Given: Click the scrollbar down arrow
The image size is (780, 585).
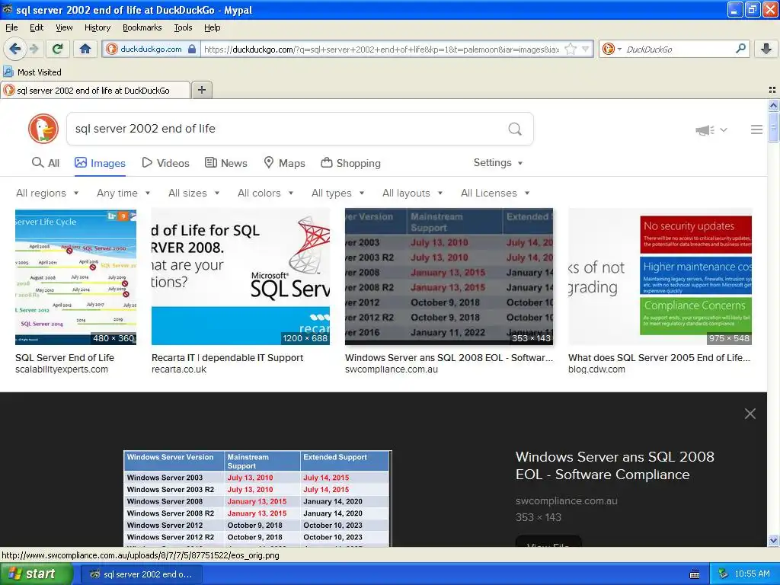Looking at the screenshot, I should 773,540.
